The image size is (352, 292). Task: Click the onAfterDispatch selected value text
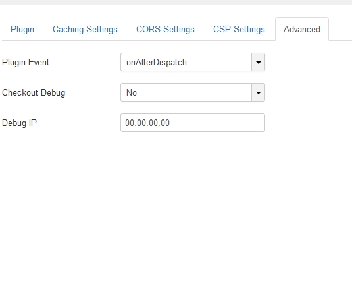pos(157,63)
